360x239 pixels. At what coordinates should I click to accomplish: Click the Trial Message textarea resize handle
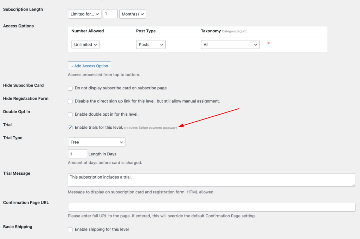coord(353,185)
